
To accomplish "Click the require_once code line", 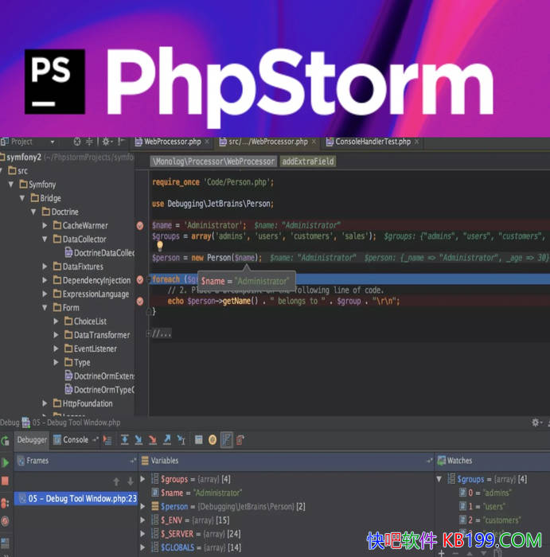I will (213, 182).
